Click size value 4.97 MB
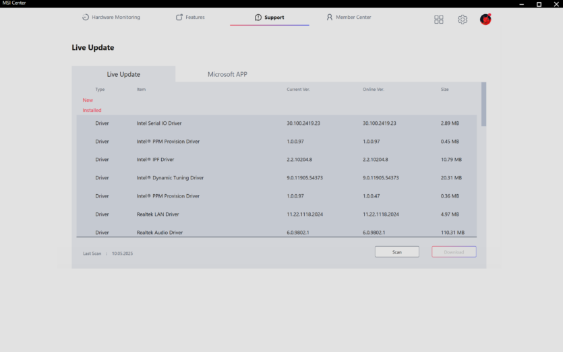 [x=450, y=214]
